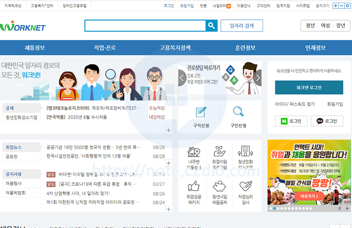The height and width of the screenshot is (228, 352).
Task: Open 사이트맵 link
Action: 303,6
